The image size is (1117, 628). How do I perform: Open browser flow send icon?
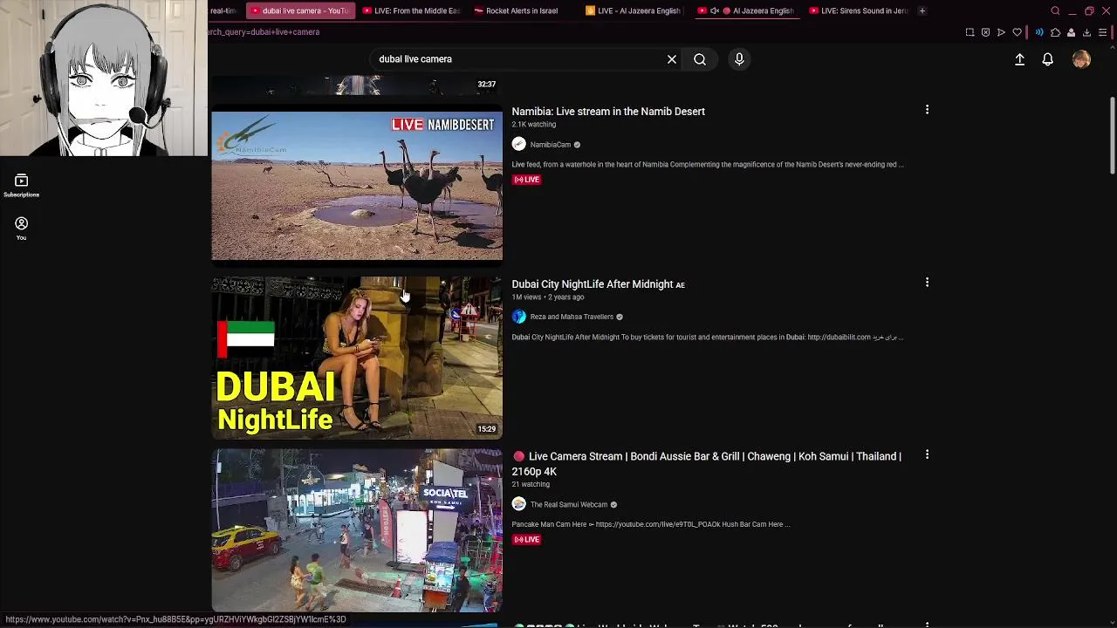pos(1001,32)
